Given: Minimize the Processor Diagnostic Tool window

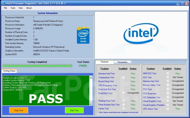Looking at the screenshot, I should (x=178, y=3).
